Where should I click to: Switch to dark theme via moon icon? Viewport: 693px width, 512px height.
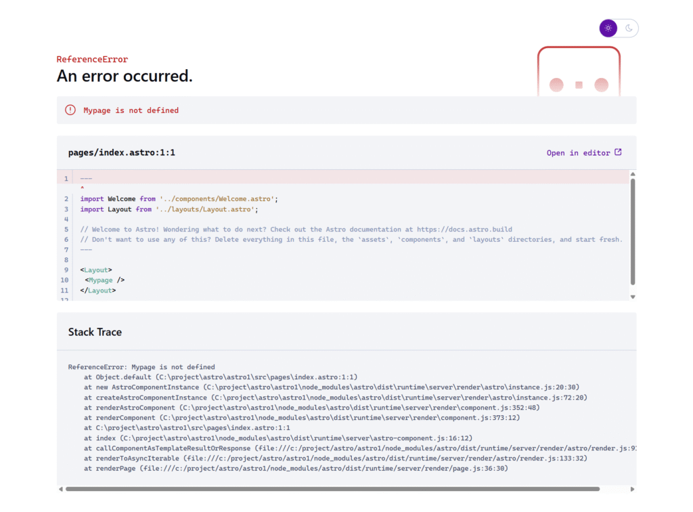pos(629,28)
